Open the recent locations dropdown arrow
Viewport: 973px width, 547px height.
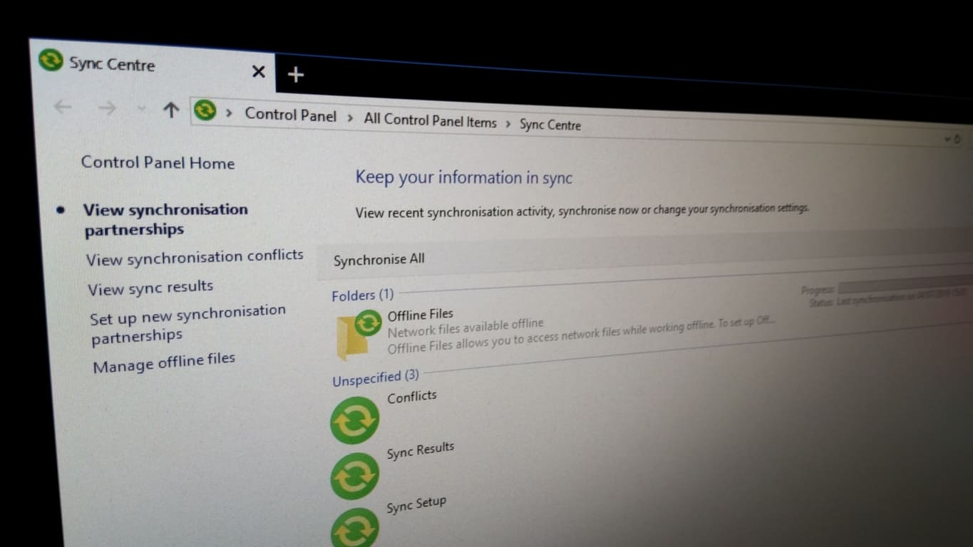(x=141, y=109)
